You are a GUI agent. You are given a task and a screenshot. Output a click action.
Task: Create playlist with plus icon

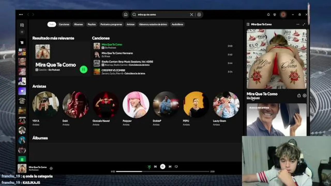pos(22,32)
